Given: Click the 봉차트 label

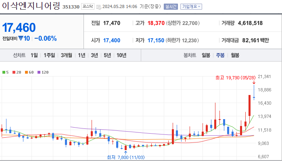Looking at the screenshot, I should (190, 55).
